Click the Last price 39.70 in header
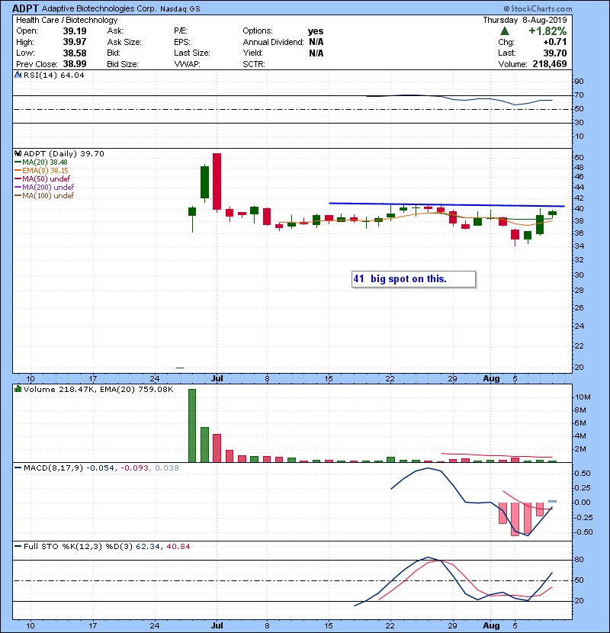610x633 pixels. coord(554,53)
